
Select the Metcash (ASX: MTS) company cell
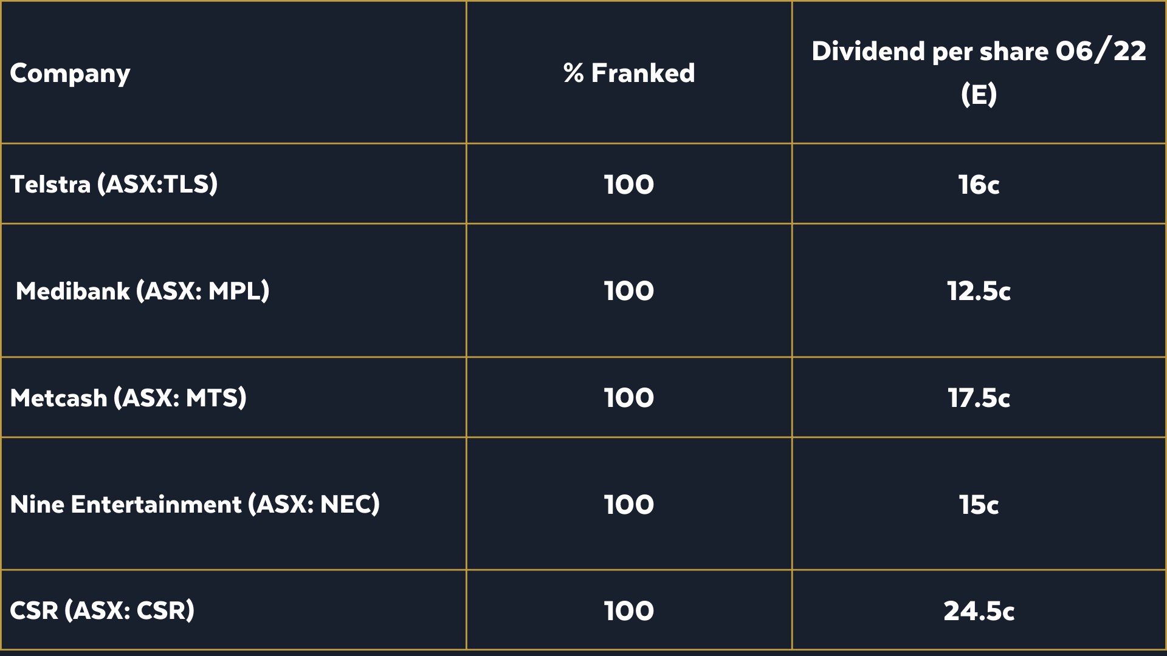(x=128, y=398)
